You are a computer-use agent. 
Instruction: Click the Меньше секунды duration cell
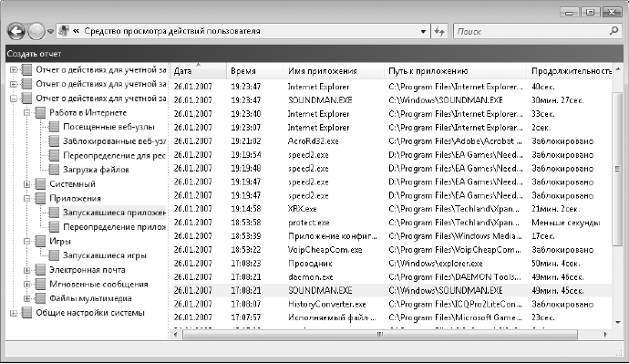565,223
